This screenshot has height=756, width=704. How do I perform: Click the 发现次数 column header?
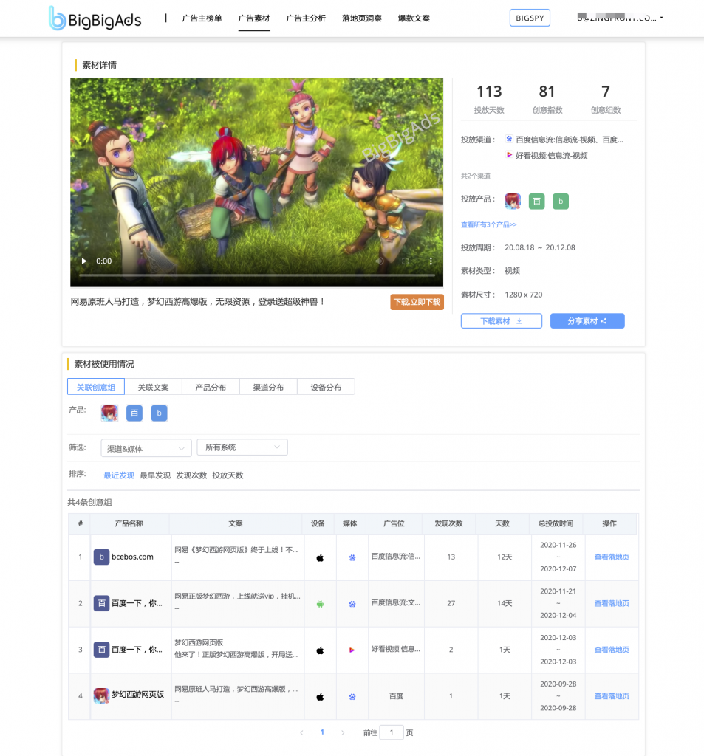pos(448,523)
